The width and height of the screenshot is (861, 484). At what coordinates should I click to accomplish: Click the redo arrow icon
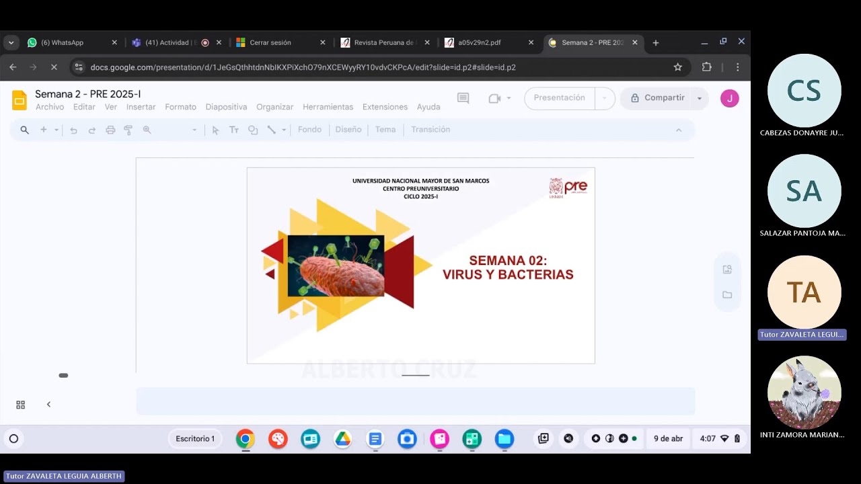tap(92, 130)
